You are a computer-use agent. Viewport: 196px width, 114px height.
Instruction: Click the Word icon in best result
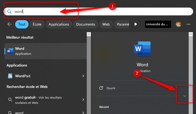[x=10, y=51]
